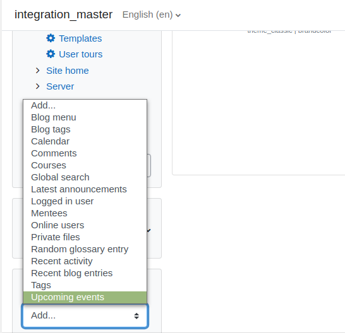
Task: Open the English (en) language menu
Action: tap(152, 15)
